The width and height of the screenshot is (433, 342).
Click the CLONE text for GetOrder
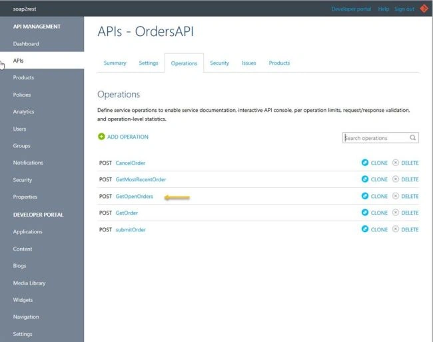click(379, 213)
